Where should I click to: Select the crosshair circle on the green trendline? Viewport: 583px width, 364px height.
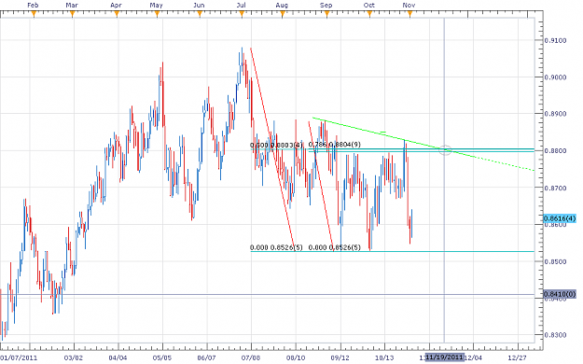point(446,150)
